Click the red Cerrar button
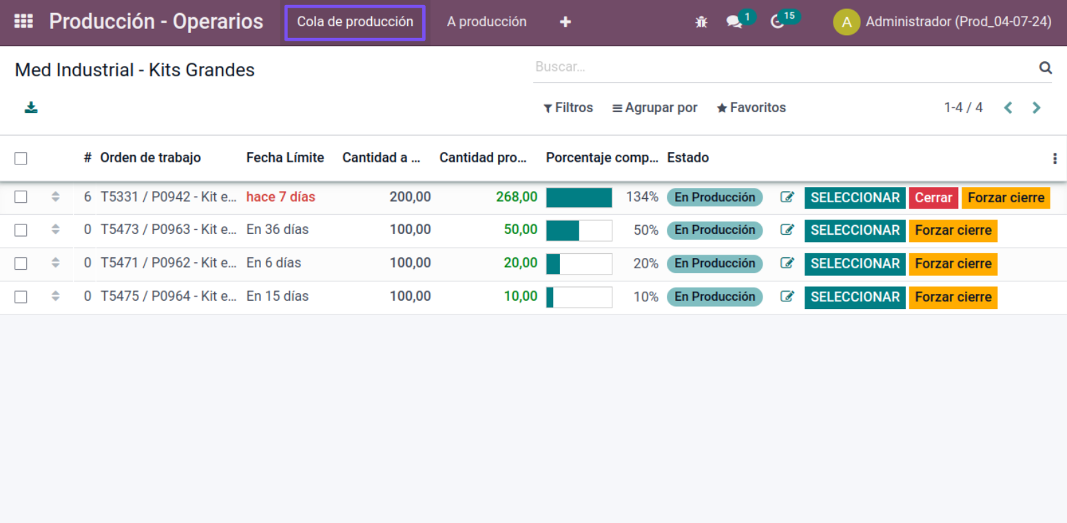 pos(933,198)
